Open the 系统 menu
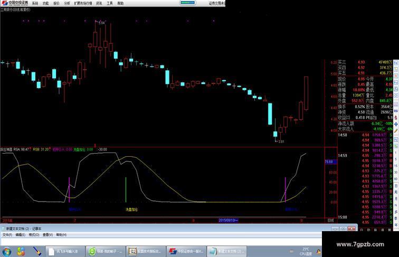The height and width of the screenshot is (257, 399). [x=35, y=3]
